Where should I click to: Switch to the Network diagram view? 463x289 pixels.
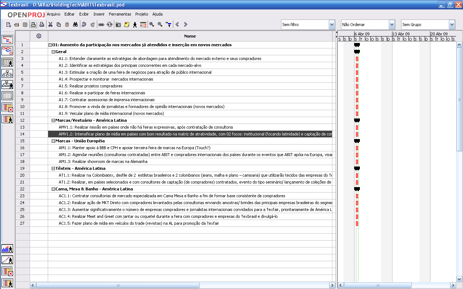click(x=7, y=51)
